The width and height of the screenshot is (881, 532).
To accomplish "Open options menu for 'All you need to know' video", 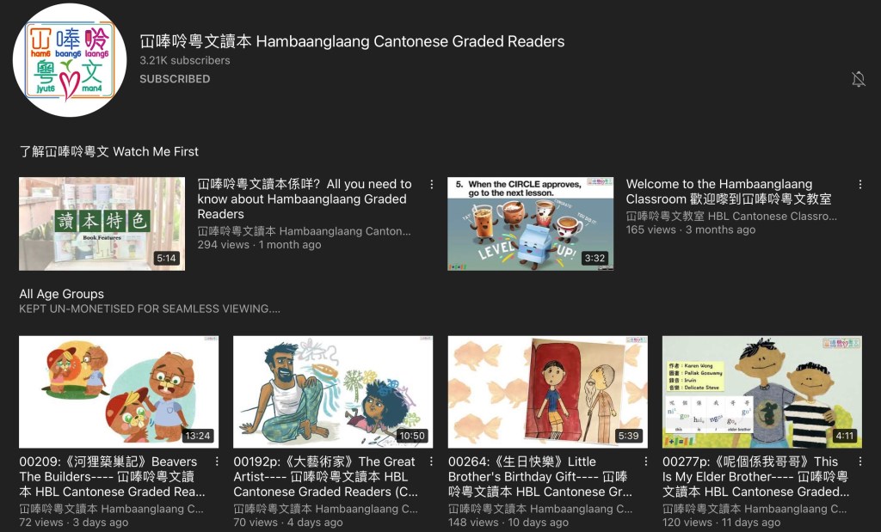I will (x=431, y=185).
